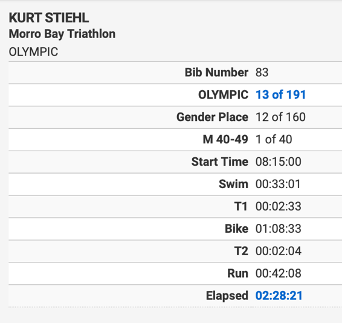
Task: Click the OLYMPIC division subtitle
Action: [x=33, y=52]
